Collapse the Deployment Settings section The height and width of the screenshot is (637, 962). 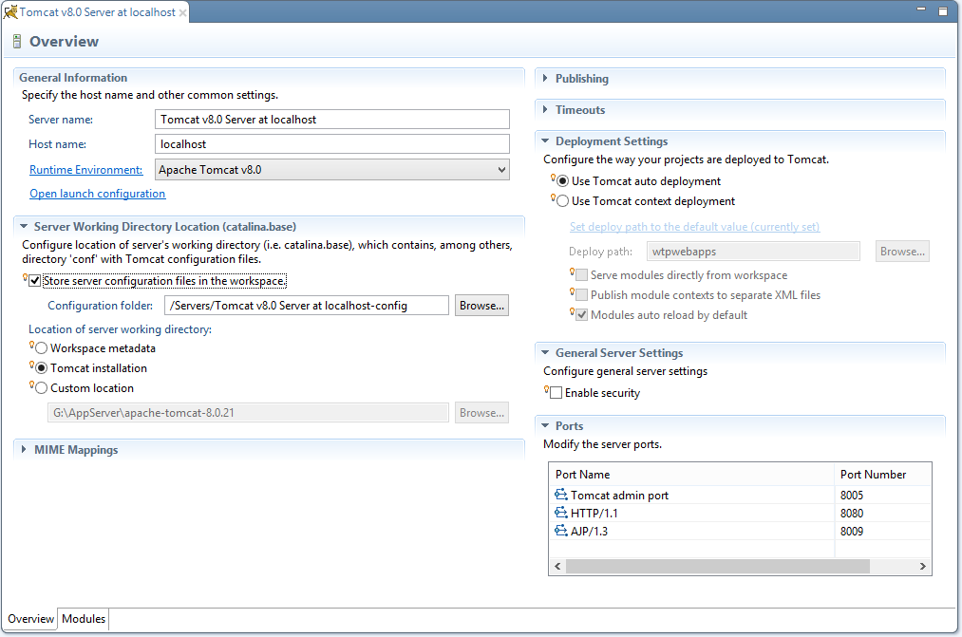[545, 141]
